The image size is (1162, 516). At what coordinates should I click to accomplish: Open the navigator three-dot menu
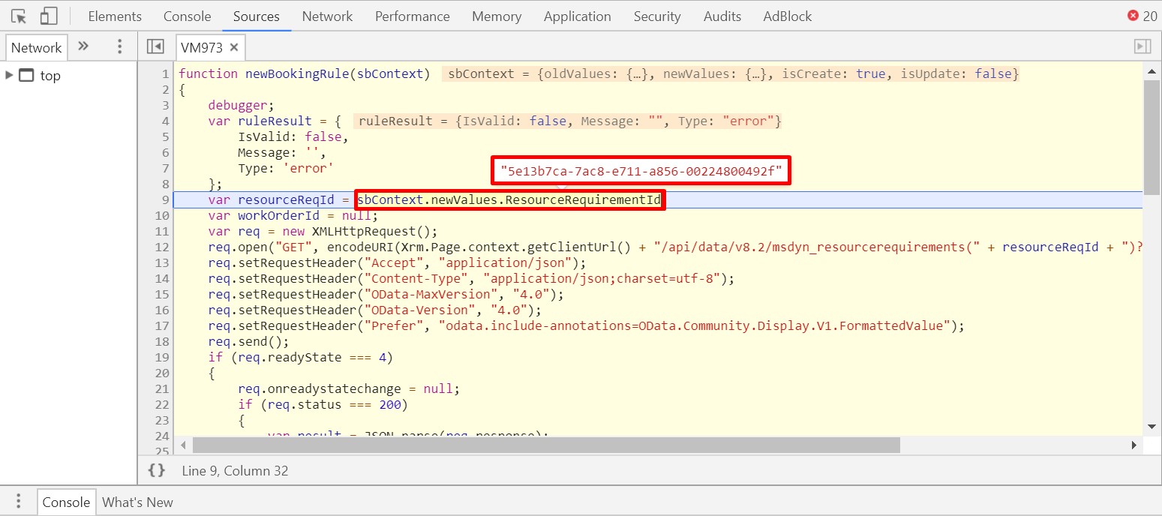[119, 46]
